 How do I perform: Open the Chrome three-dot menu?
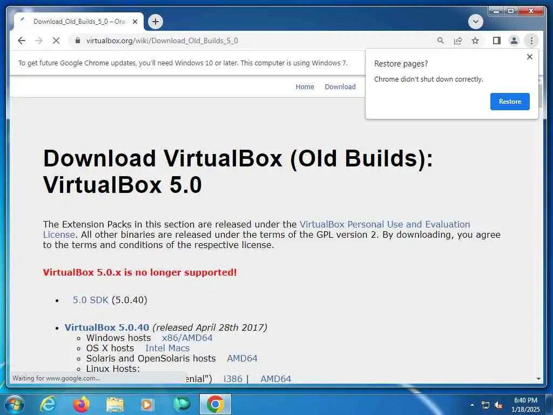click(531, 41)
